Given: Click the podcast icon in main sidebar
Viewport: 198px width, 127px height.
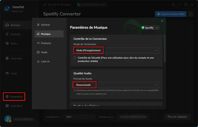Looking at the screenshot, I should (x=7, y=34).
